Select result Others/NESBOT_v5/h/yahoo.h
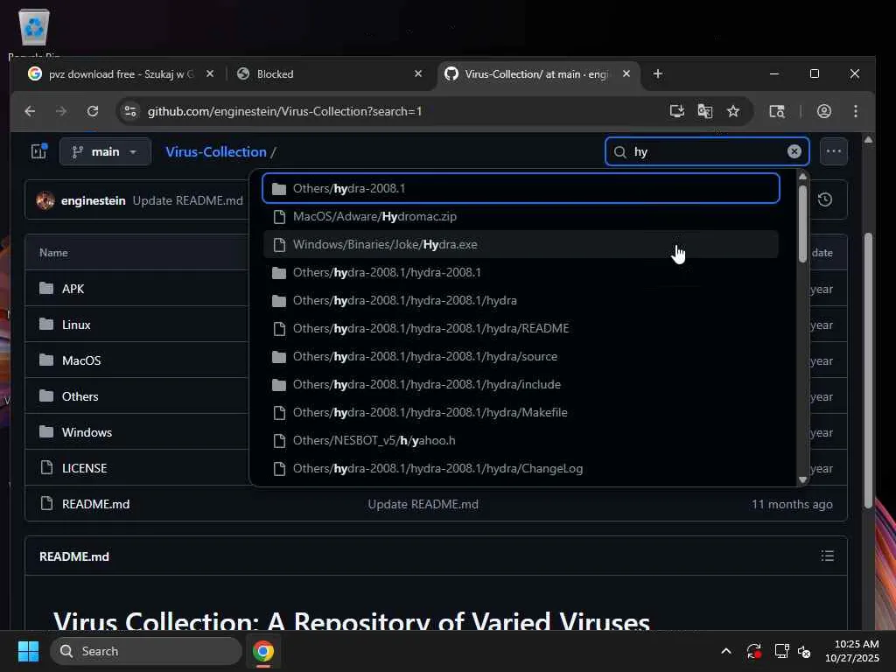This screenshot has width=896, height=672. click(521, 440)
